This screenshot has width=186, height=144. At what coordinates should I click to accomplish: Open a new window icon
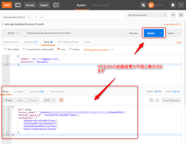pos(56,5)
